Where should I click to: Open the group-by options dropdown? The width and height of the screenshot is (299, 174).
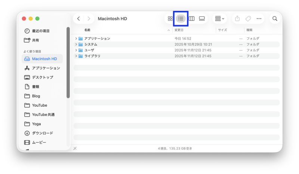220,19
